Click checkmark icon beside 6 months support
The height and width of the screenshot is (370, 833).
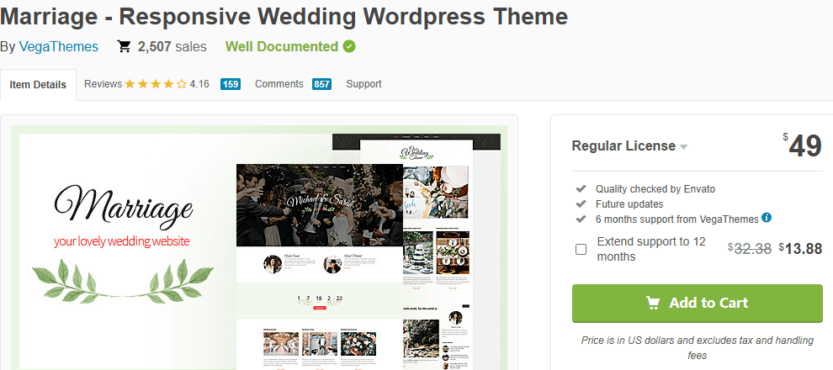point(581,219)
